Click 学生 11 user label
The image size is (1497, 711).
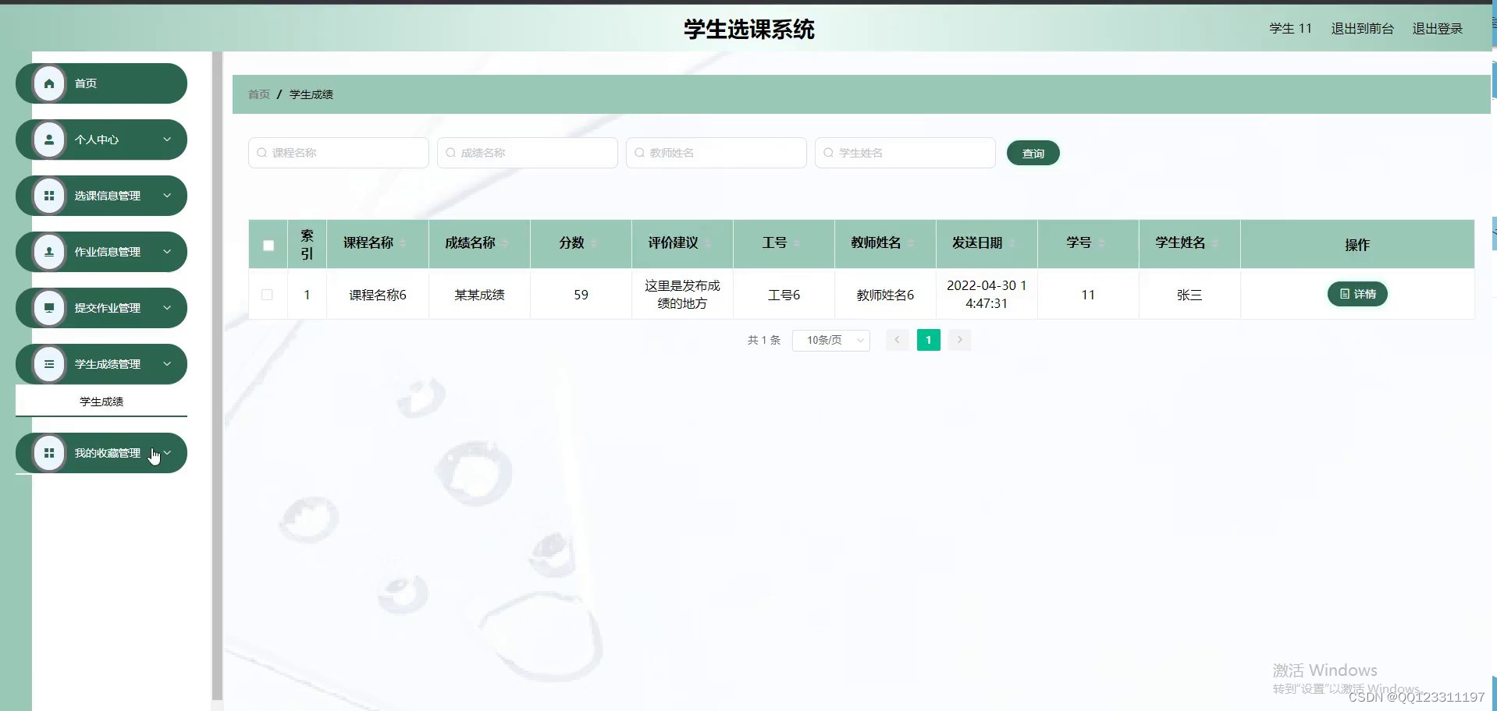[x=1290, y=29]
